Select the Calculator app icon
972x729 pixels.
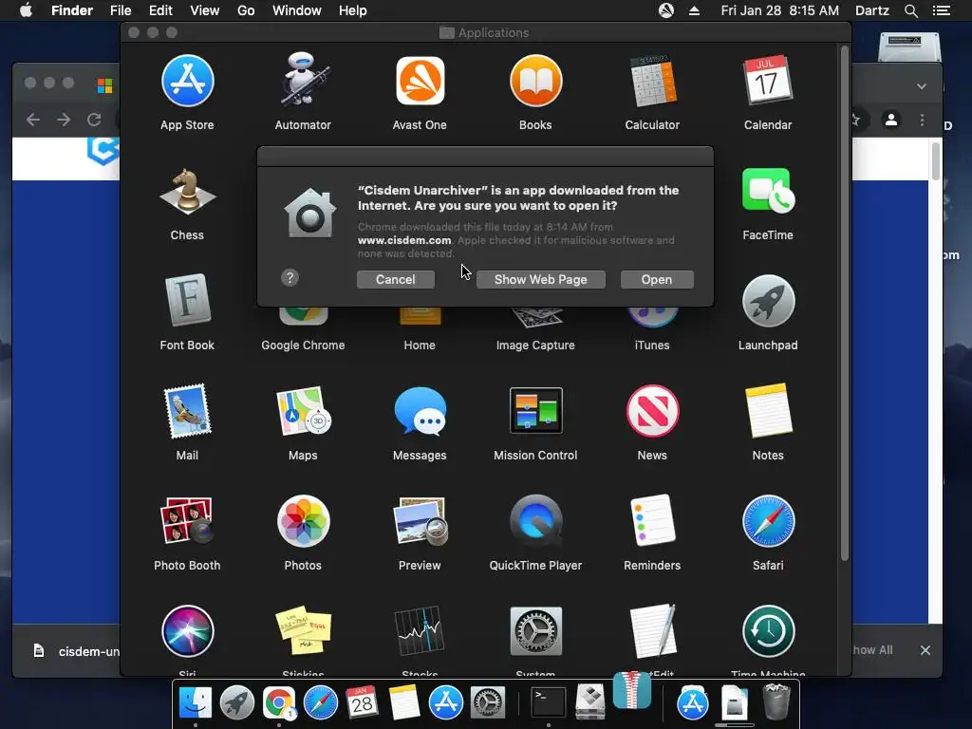652,82
